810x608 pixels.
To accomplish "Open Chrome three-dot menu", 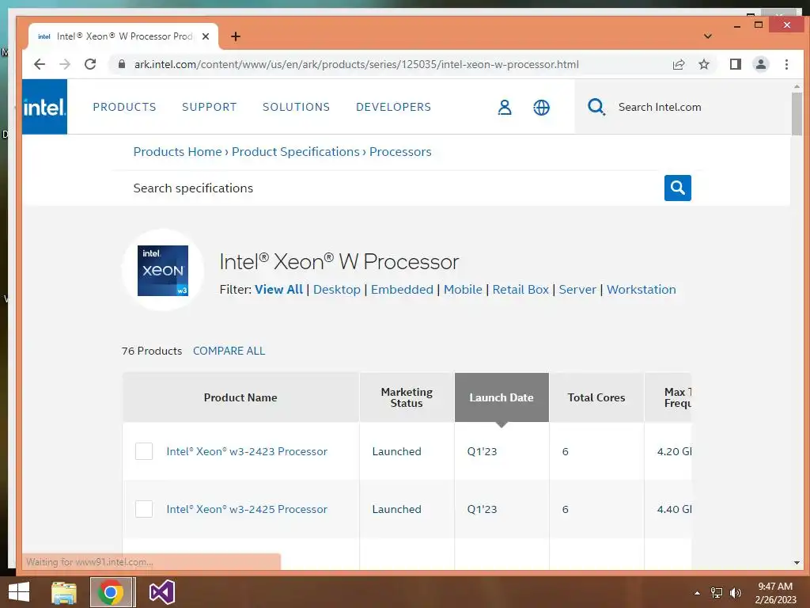I will (786, 64).
